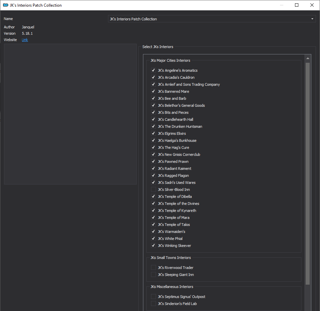Click the vertical scrollbar thumb
The height and width of the screenshot is (311, 320).
[x=308, y=174]
